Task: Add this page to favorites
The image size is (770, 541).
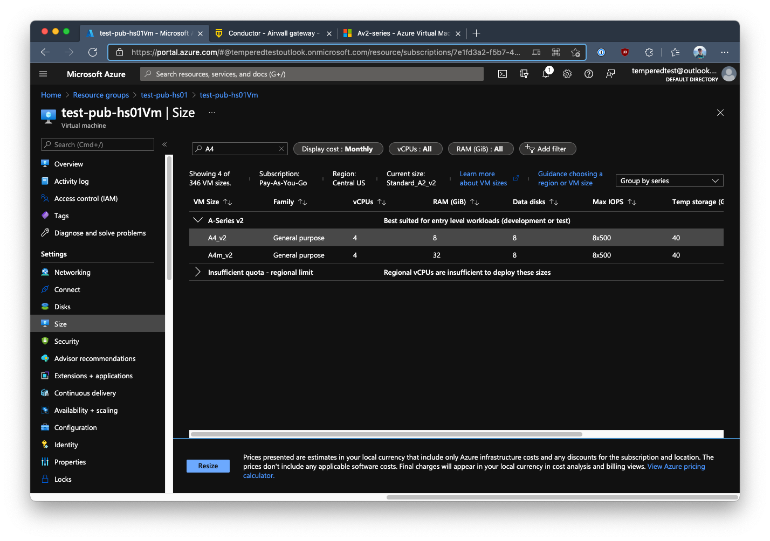Action: point(575,52)
